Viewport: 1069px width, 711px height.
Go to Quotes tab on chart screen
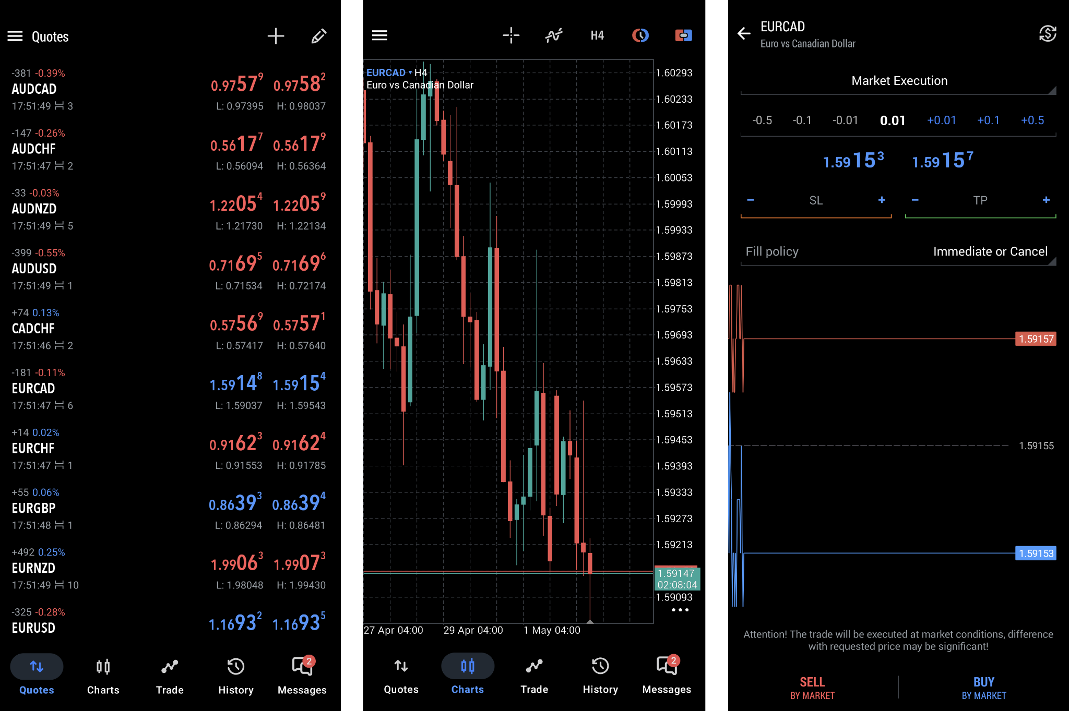[x=401, y=676]
